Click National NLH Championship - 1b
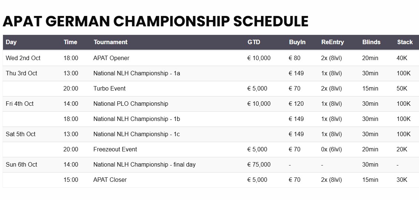419x200 pixels. (x=136, y=119)
